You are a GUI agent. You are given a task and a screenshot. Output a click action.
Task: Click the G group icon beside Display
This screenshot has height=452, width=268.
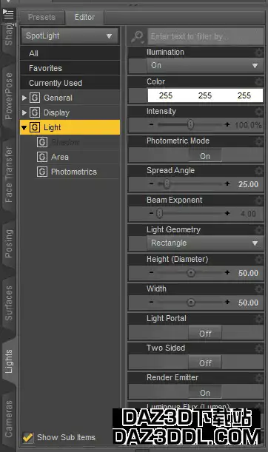pos(35,112)
